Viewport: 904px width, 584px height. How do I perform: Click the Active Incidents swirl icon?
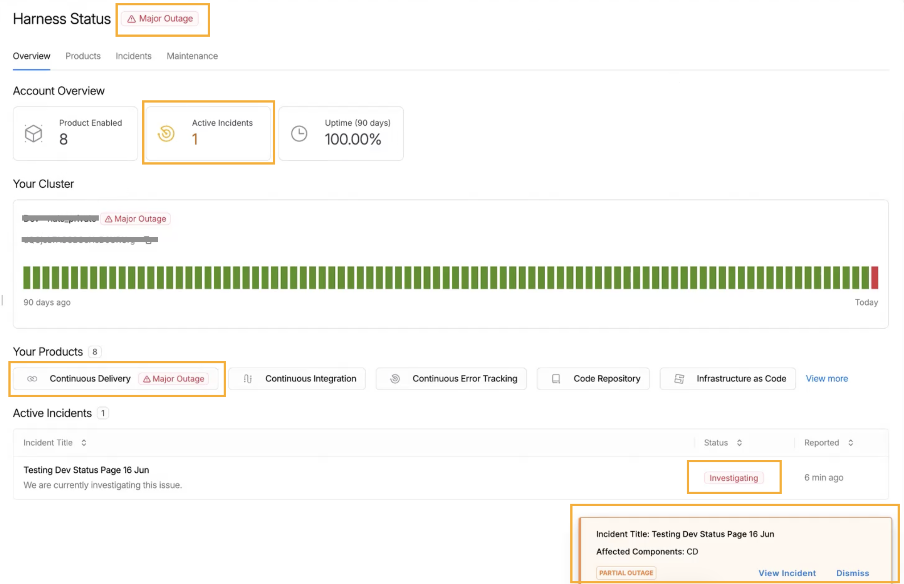(166, 133)
